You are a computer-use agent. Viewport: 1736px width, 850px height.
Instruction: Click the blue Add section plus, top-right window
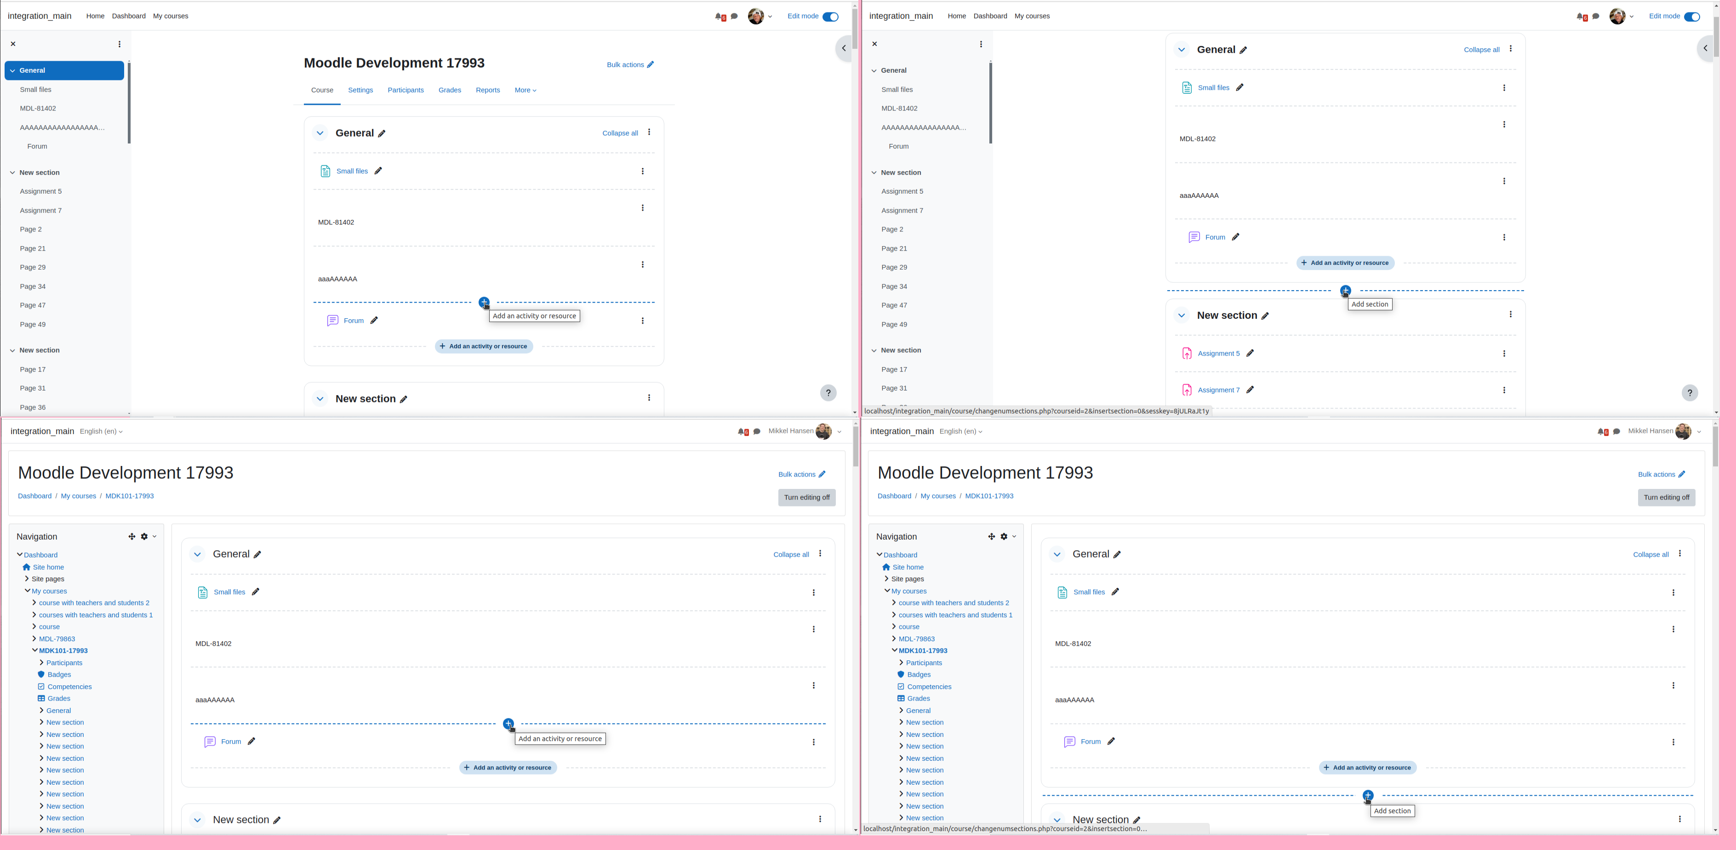(x=1345, y=291)
